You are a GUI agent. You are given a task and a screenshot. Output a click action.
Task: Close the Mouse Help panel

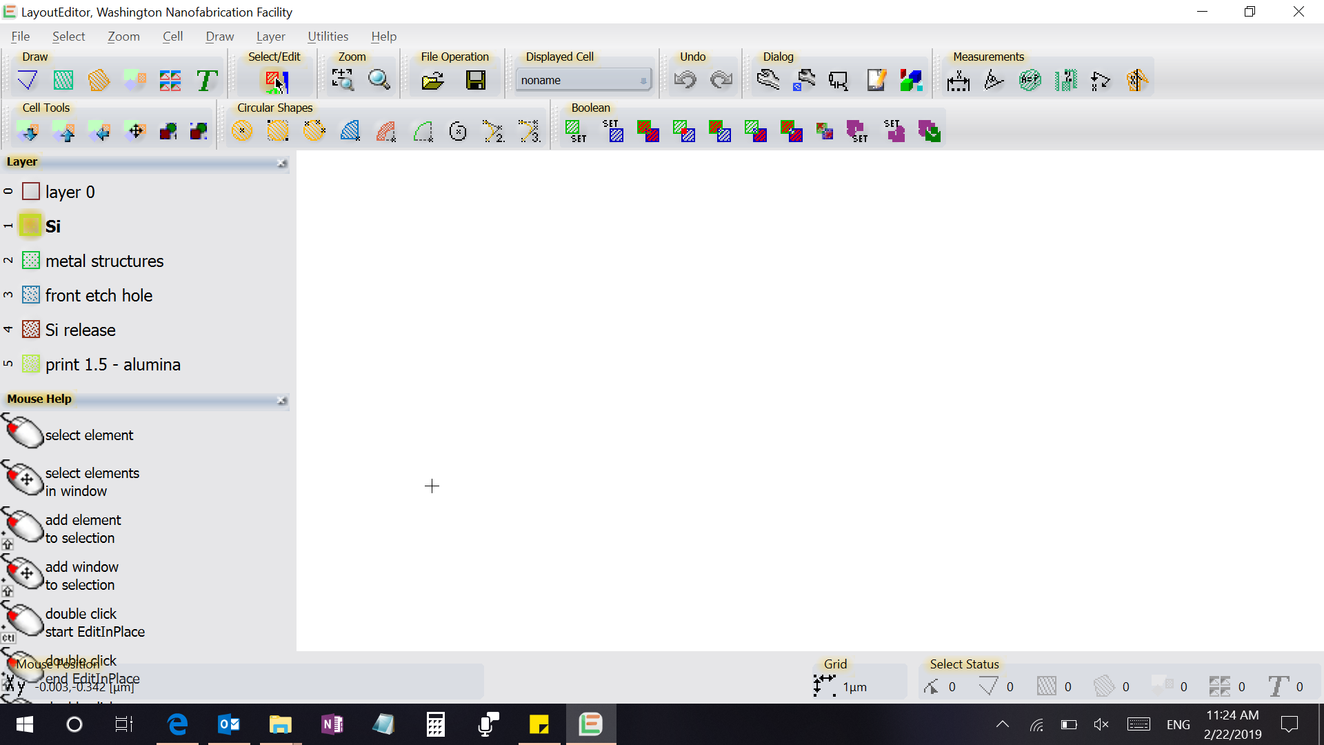(x=281, y=401)
